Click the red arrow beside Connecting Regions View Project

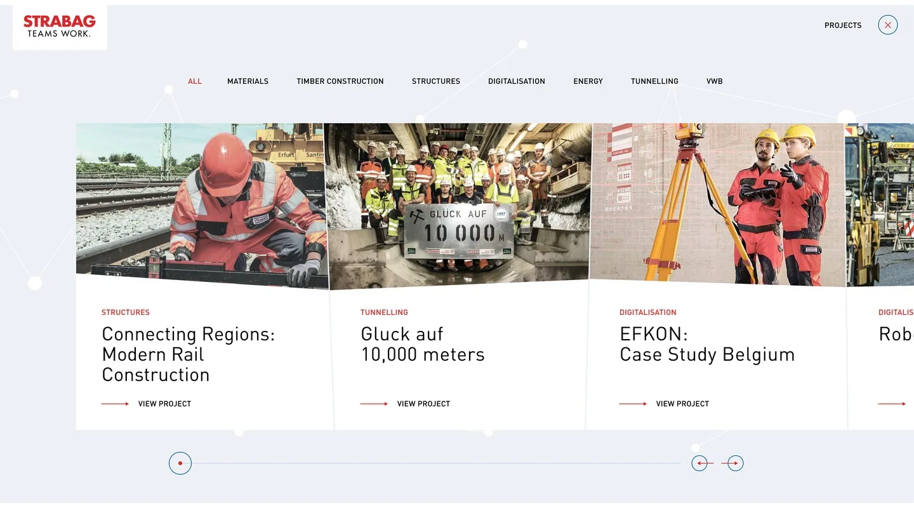coord(115,404)
